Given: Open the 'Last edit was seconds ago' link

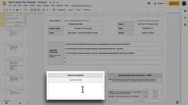Looking at the screenshot, I should click(81, 6).
